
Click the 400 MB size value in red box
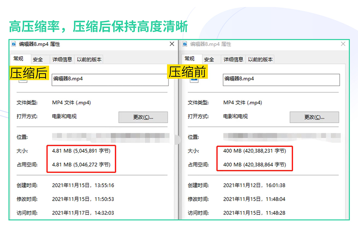tap(254, 151)
